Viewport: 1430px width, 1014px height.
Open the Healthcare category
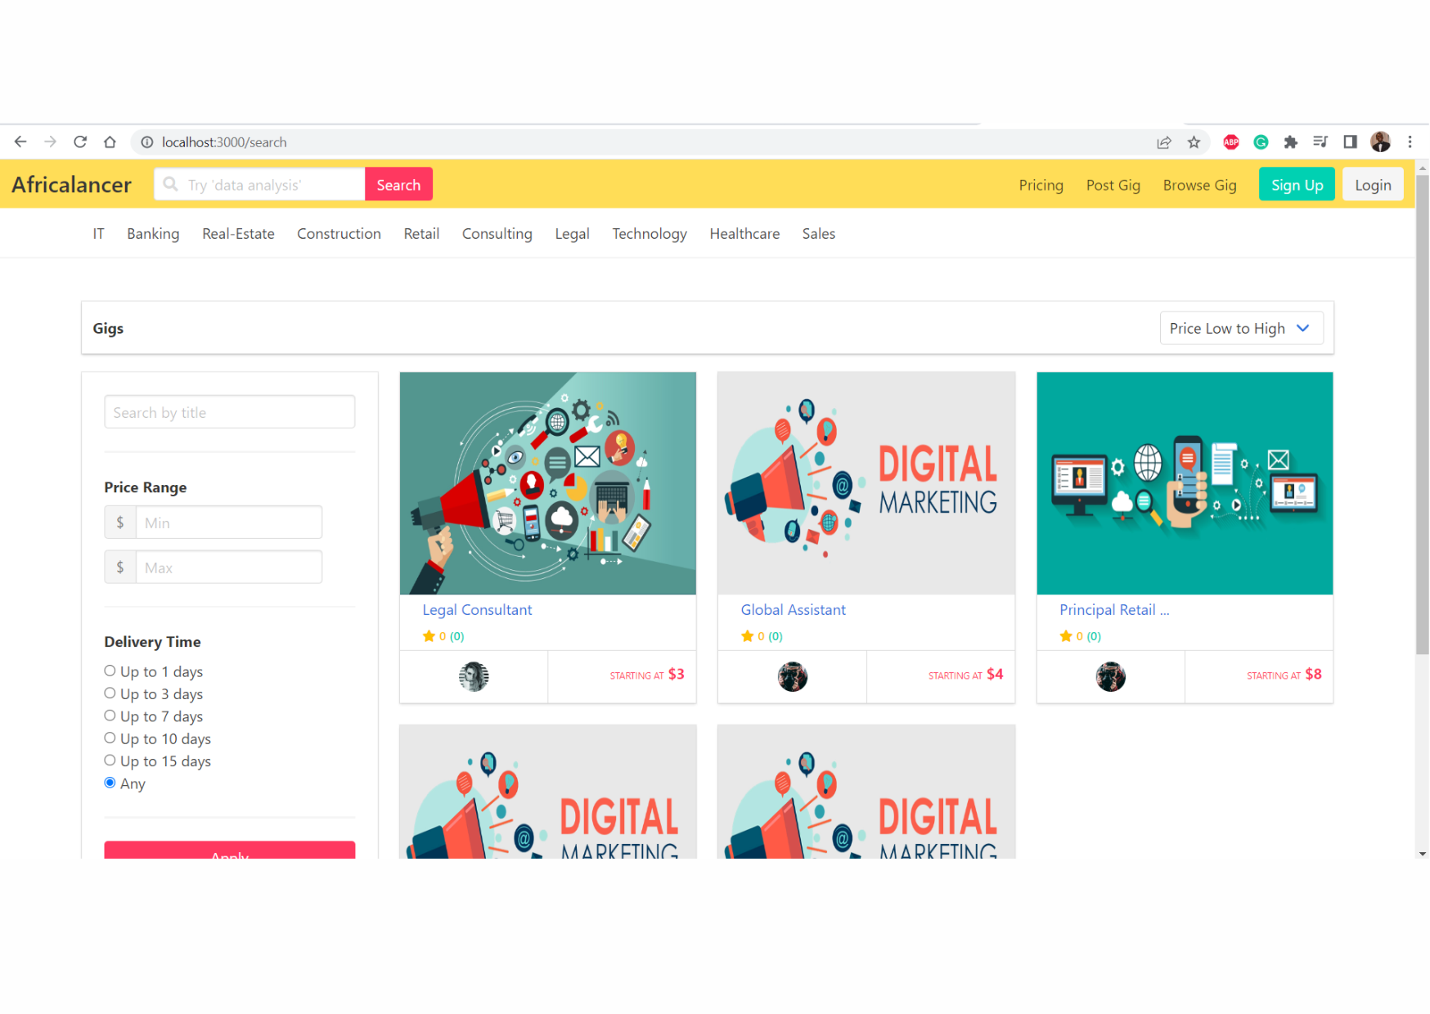[x=744, y=234]
